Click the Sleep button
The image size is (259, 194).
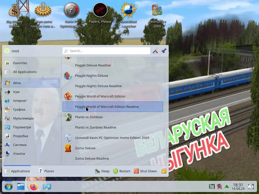tap(102, 171)
